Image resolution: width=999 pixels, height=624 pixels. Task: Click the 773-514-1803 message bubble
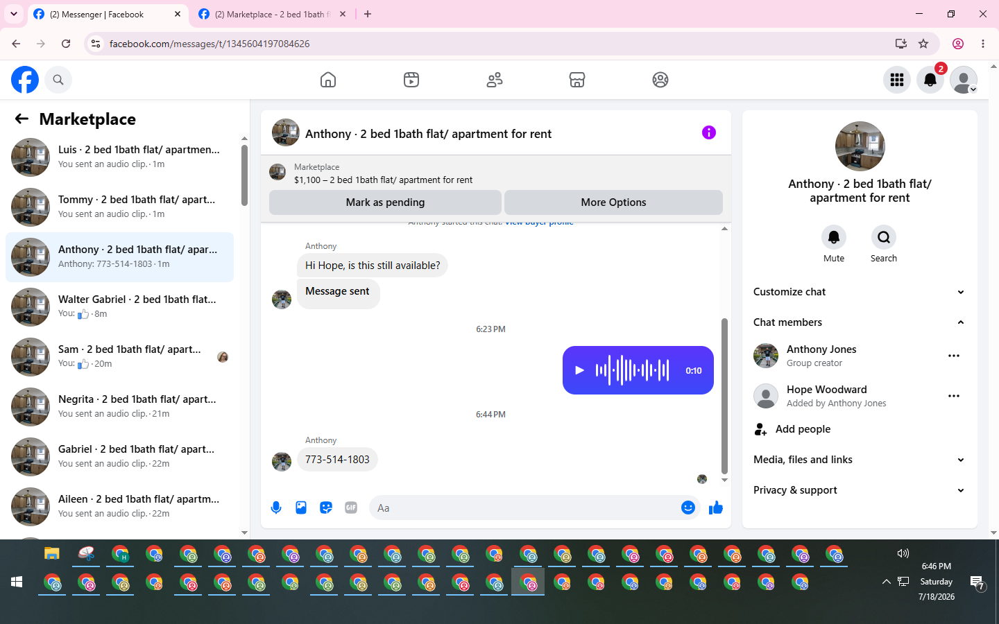tap(337, 460)
